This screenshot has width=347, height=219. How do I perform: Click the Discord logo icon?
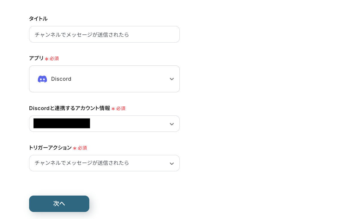pyautogui.click(x=42, y=79)
